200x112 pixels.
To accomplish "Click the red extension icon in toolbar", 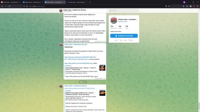I will [x=194, y=6].
